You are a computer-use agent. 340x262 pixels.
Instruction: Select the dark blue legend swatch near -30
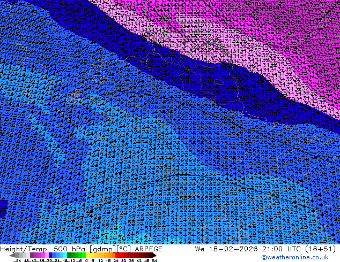50,256
